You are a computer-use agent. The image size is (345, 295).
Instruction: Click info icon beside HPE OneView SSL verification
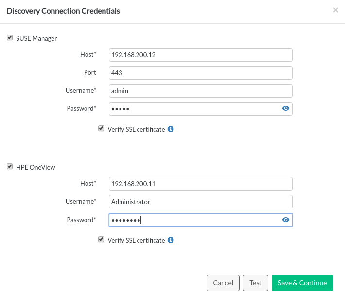pos(171,240)
